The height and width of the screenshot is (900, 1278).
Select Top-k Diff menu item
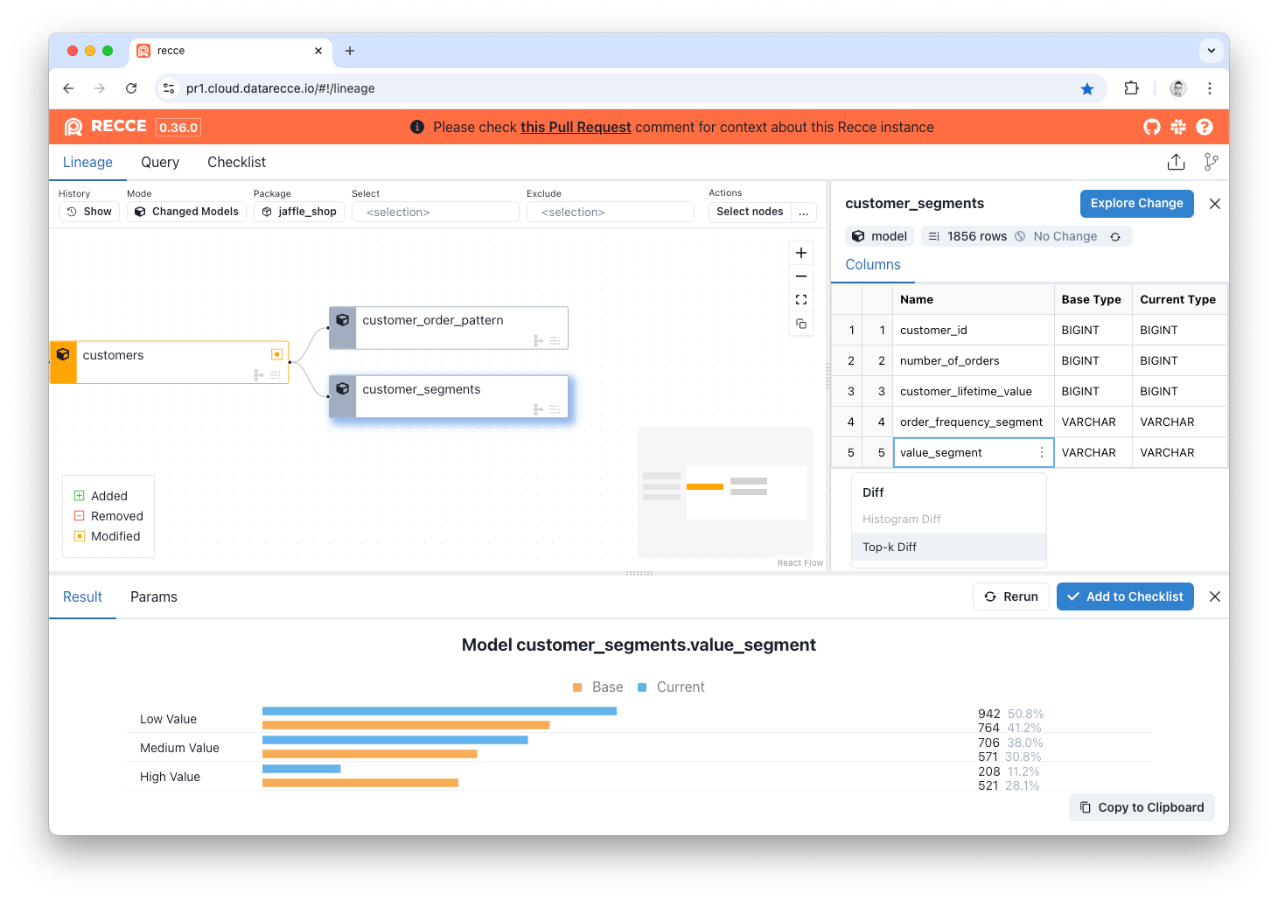890,547
